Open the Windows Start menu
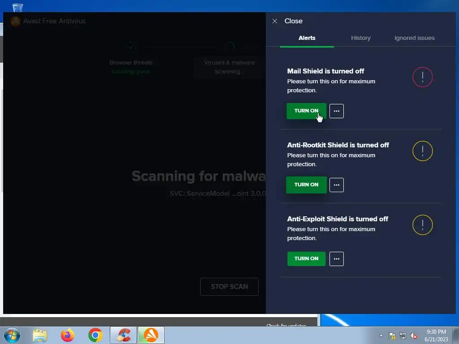This screenshot has width=459, height=344. point(12,335)
